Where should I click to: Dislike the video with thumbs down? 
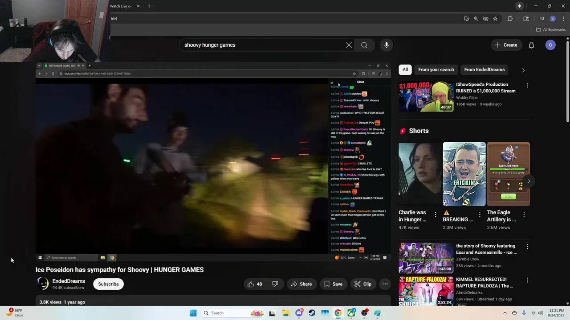click(275, 284)
